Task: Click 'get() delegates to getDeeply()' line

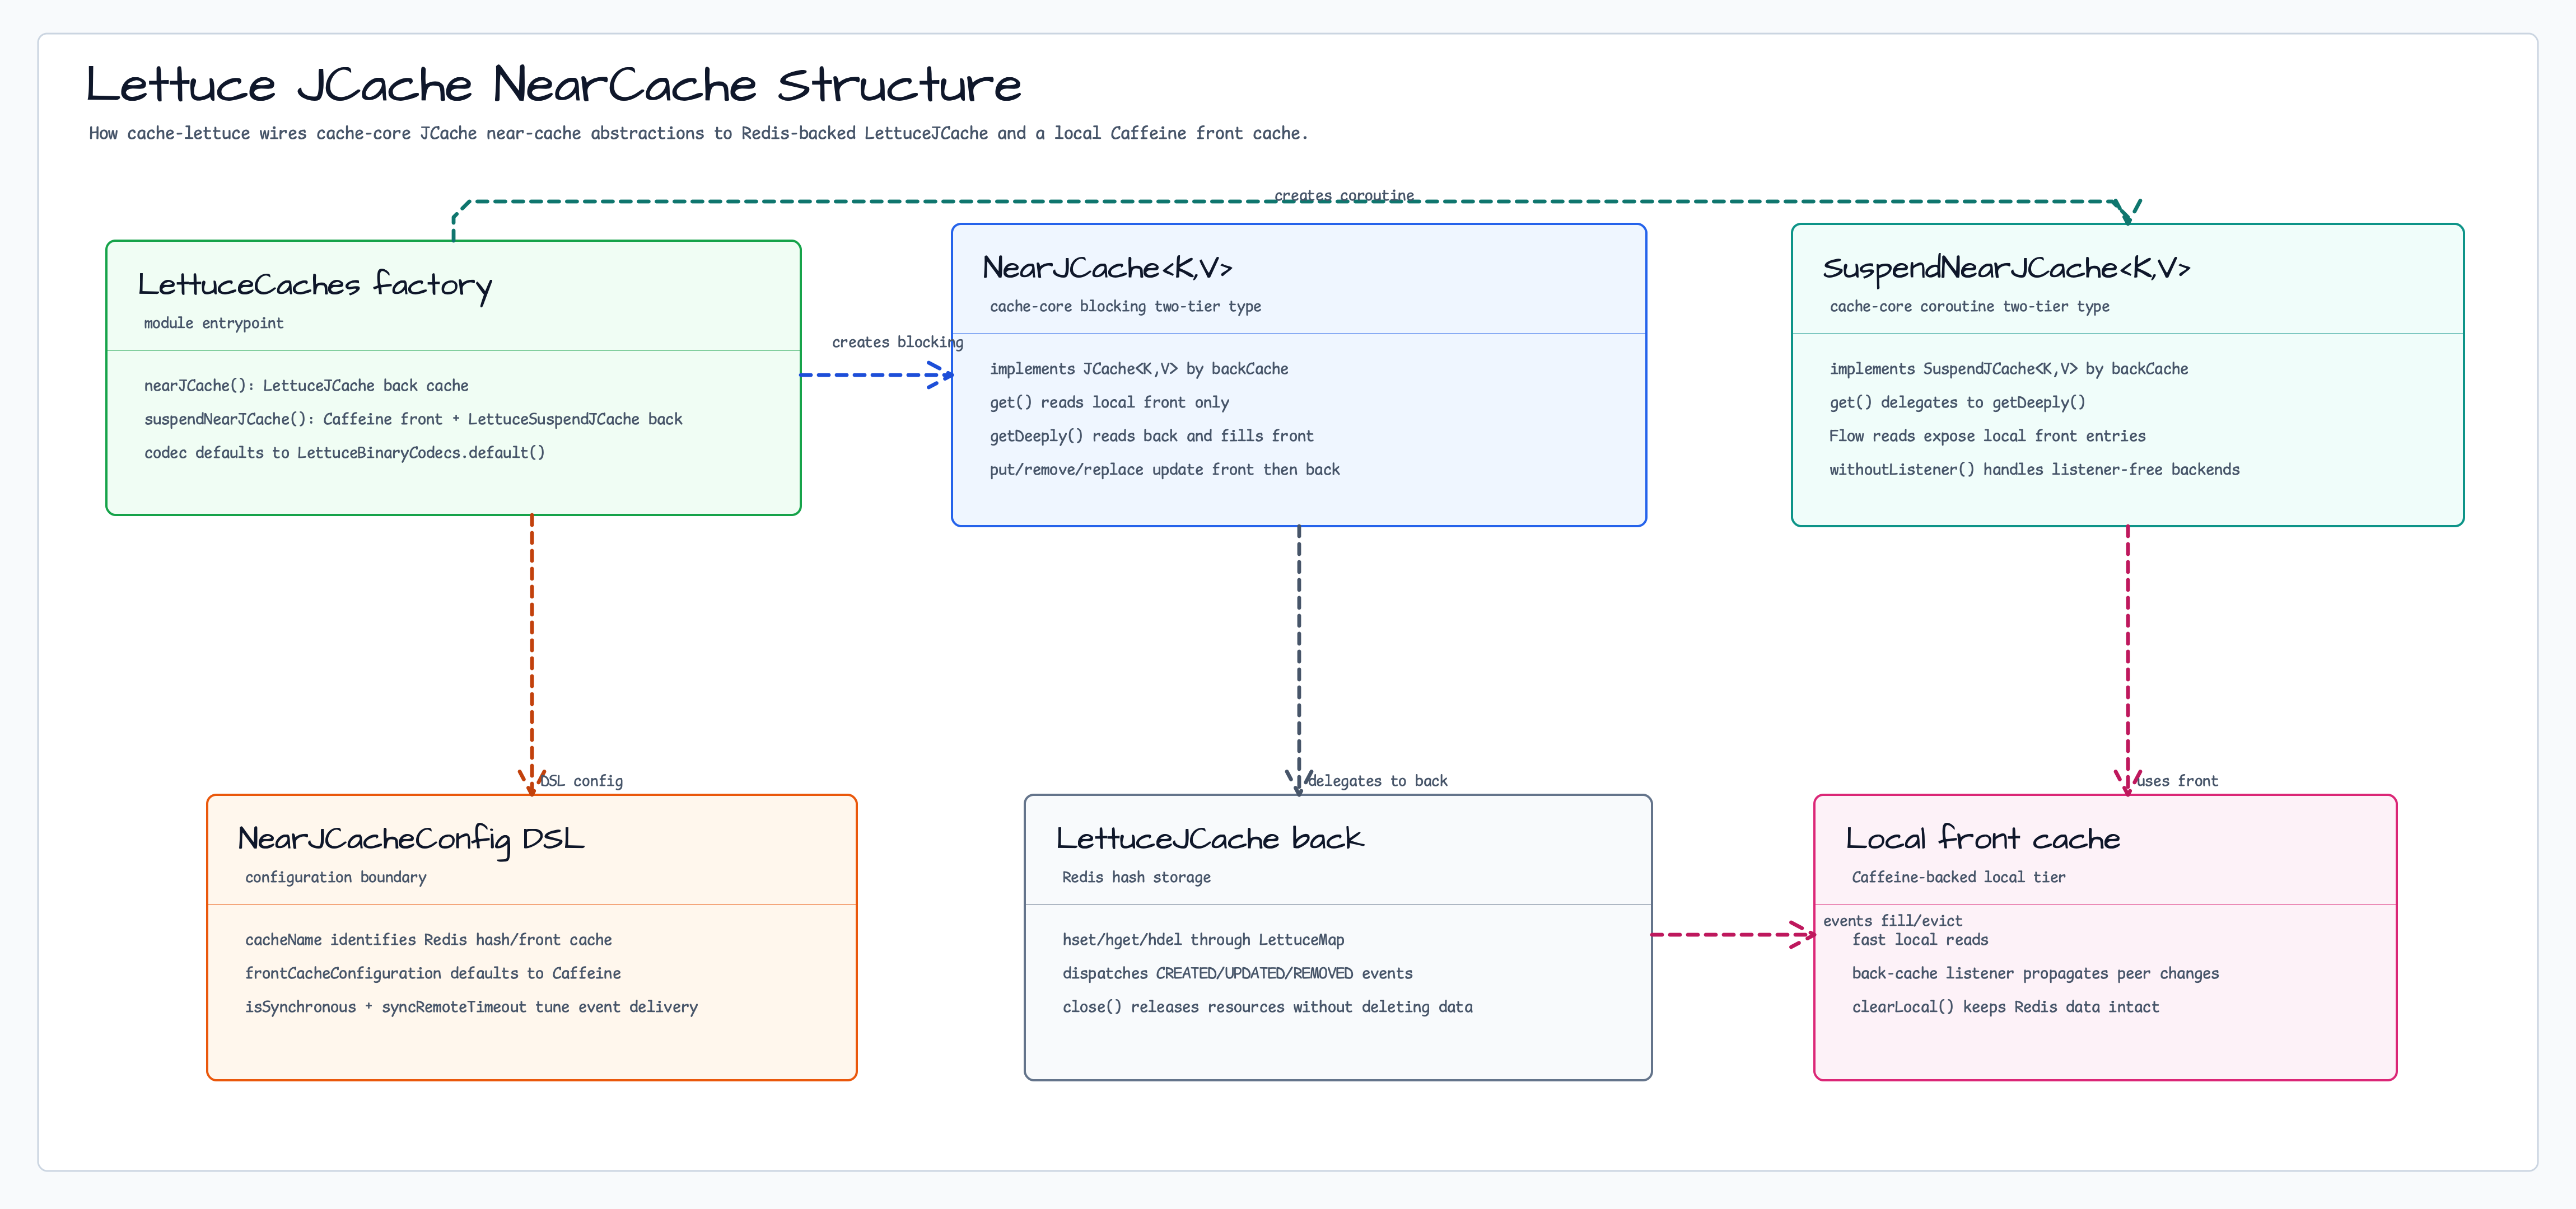Action: pos(1957,402)
